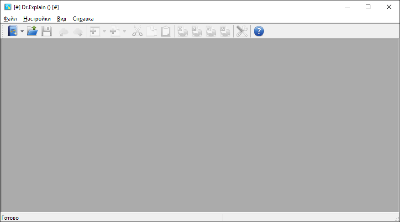Export to PDF icon in toolbar
The width and height of the screenshot is (400, 222).
[225, 31]
